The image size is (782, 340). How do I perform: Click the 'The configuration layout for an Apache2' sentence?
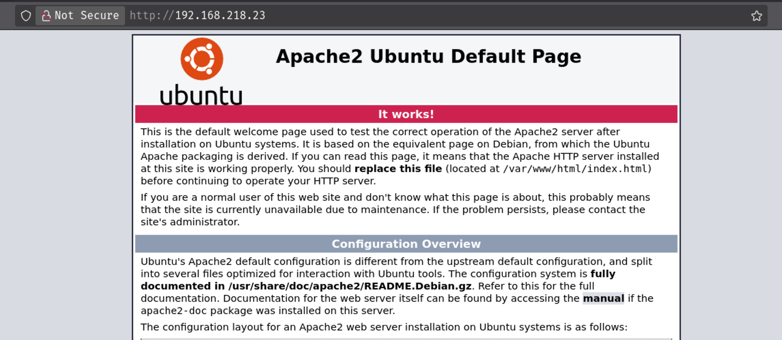point(384,327)
